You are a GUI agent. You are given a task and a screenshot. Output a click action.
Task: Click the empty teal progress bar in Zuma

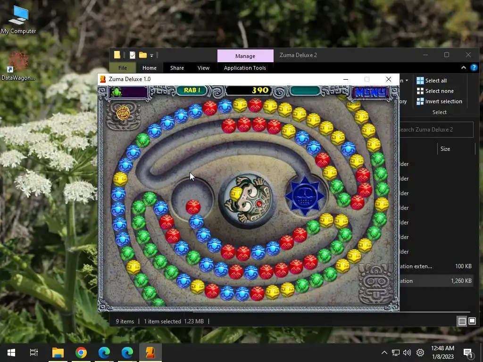[305, 90]
